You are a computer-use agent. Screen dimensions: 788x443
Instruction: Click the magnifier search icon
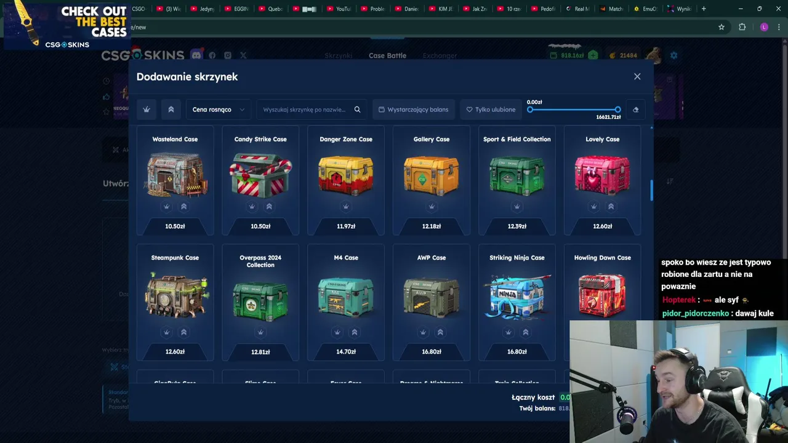pyautogui.click(x=357, y=110)
